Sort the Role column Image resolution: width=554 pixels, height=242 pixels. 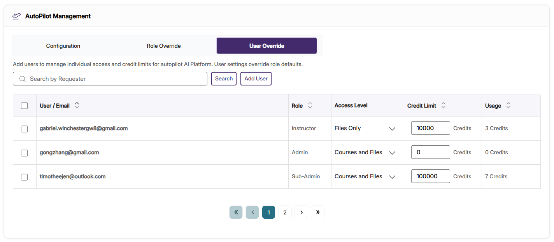(x=310, y=105)
